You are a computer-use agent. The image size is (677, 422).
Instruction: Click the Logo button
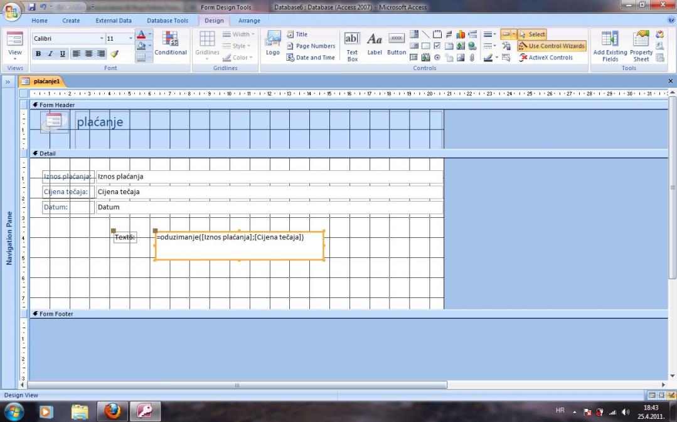[x=272, y=43]
